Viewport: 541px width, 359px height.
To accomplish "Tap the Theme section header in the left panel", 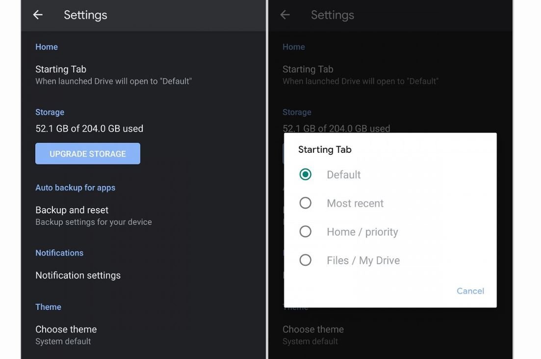I will [48, 307].
